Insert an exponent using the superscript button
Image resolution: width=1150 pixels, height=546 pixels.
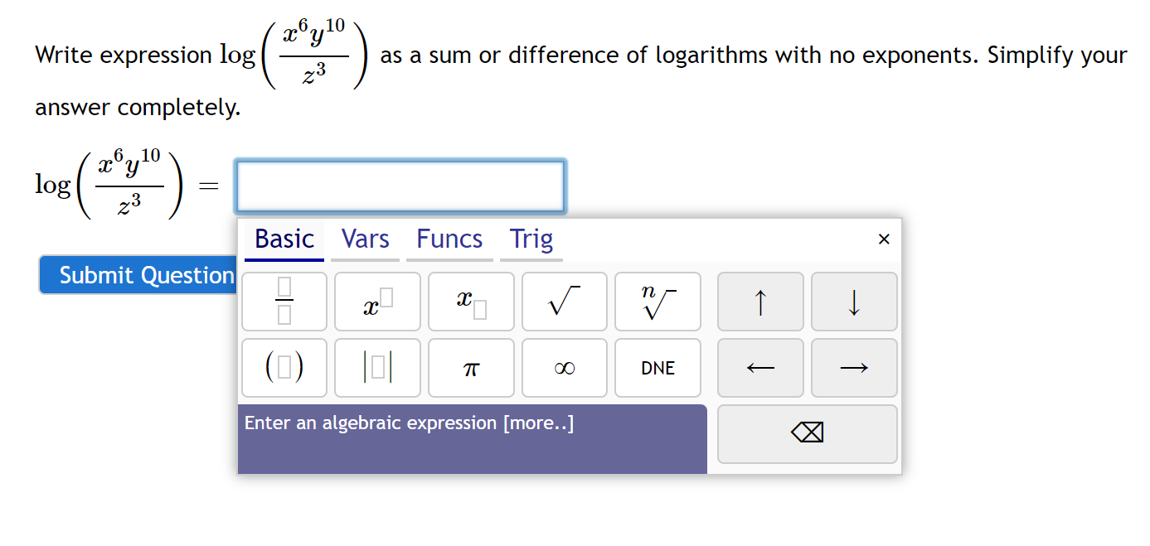tap(377, 302)
